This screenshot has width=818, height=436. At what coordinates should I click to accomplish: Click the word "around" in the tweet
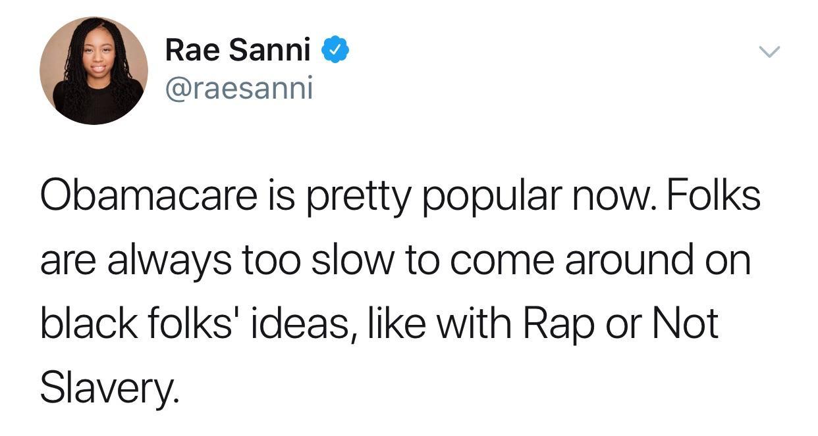click(x=627, y=261)
